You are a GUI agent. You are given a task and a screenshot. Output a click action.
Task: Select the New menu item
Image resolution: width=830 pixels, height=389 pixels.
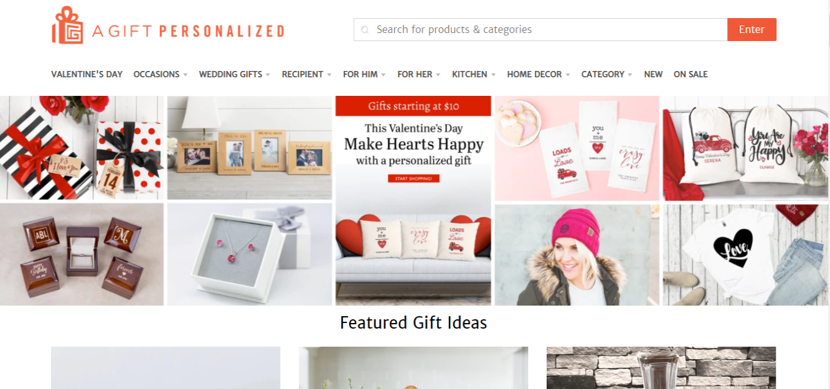pos(653,74)
